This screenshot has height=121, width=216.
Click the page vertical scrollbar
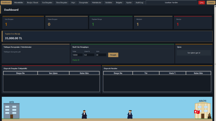click(x=215, y=63)
